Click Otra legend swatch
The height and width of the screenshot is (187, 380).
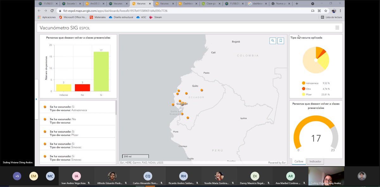[303, 89]
